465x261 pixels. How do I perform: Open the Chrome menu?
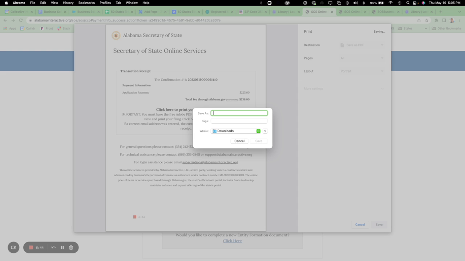tap(19, 3)
